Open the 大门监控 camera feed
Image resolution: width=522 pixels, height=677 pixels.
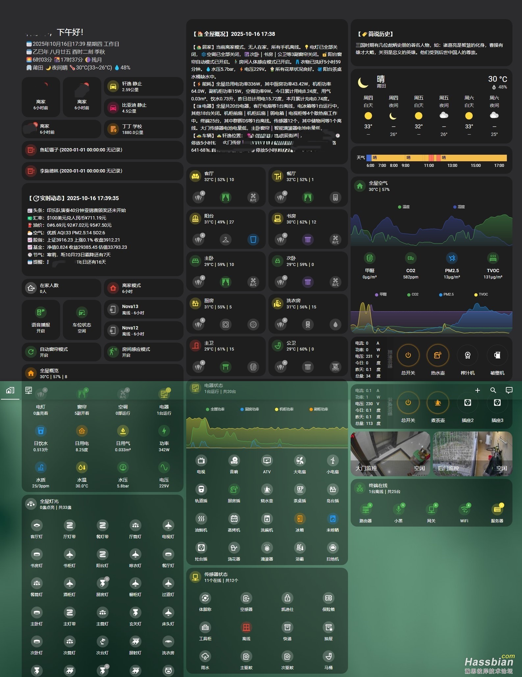tap(390, 454)
